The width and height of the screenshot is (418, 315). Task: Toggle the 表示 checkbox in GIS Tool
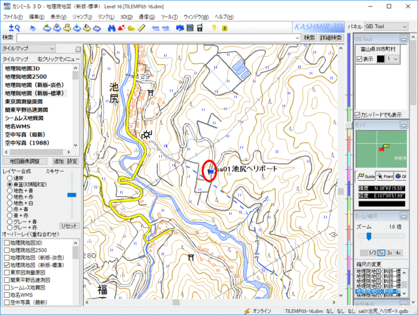pyautogui.click(x=359, y=59)
